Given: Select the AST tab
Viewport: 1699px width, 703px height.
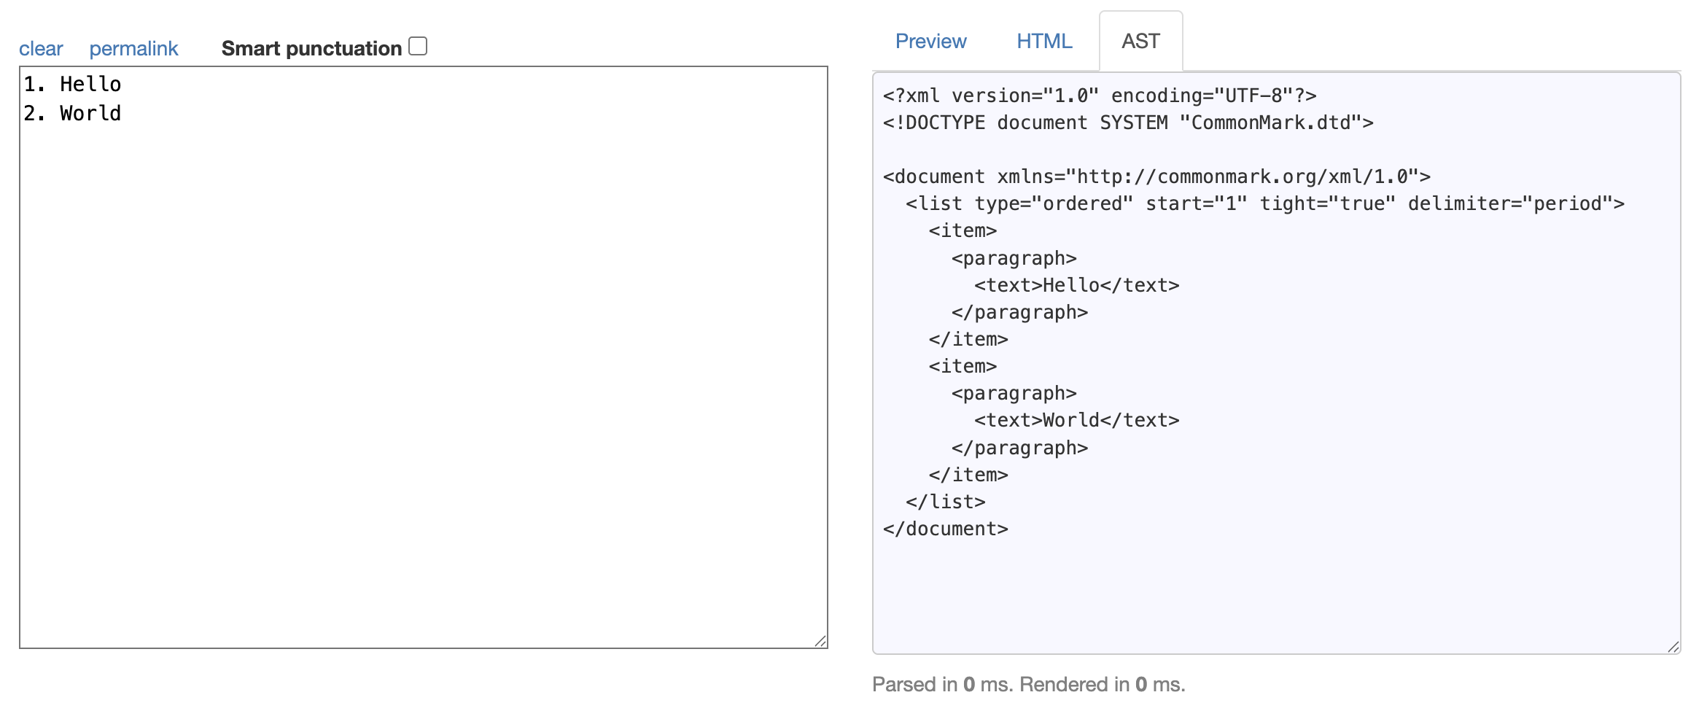Looking at the screenshot, I should pos(1140,42).
